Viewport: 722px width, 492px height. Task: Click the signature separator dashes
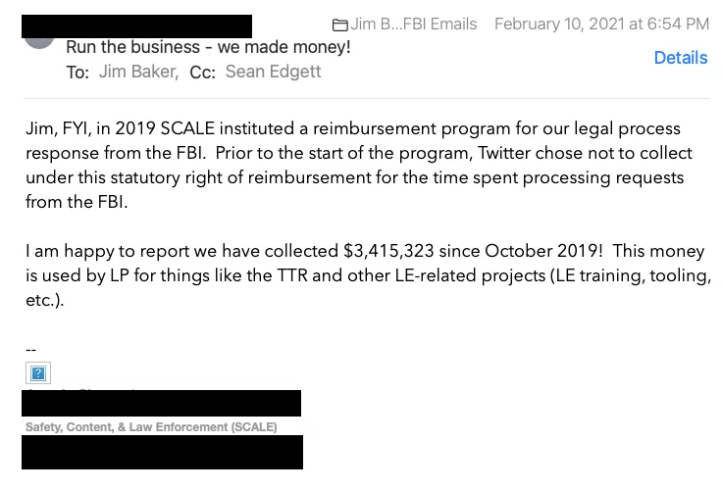click(x=30, y=350)
